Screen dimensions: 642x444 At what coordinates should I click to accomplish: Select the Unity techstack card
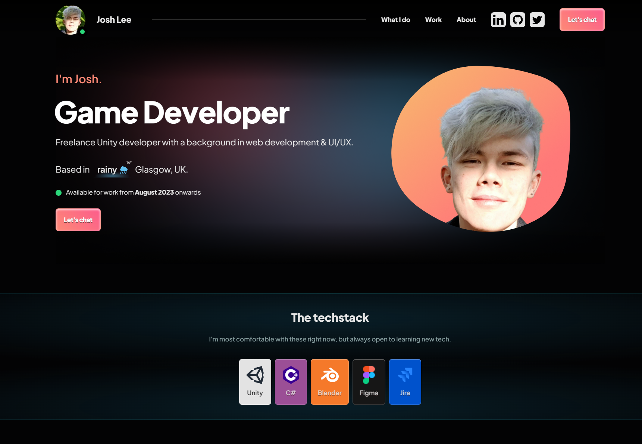point(255,381)
